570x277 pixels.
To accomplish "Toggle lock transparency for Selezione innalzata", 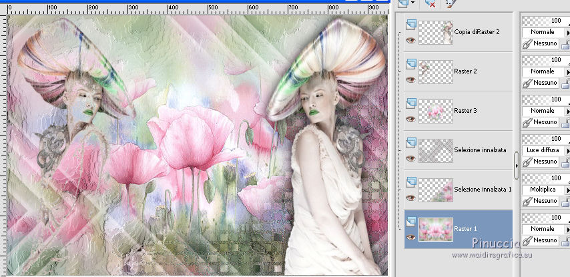I will pos(565,162).
